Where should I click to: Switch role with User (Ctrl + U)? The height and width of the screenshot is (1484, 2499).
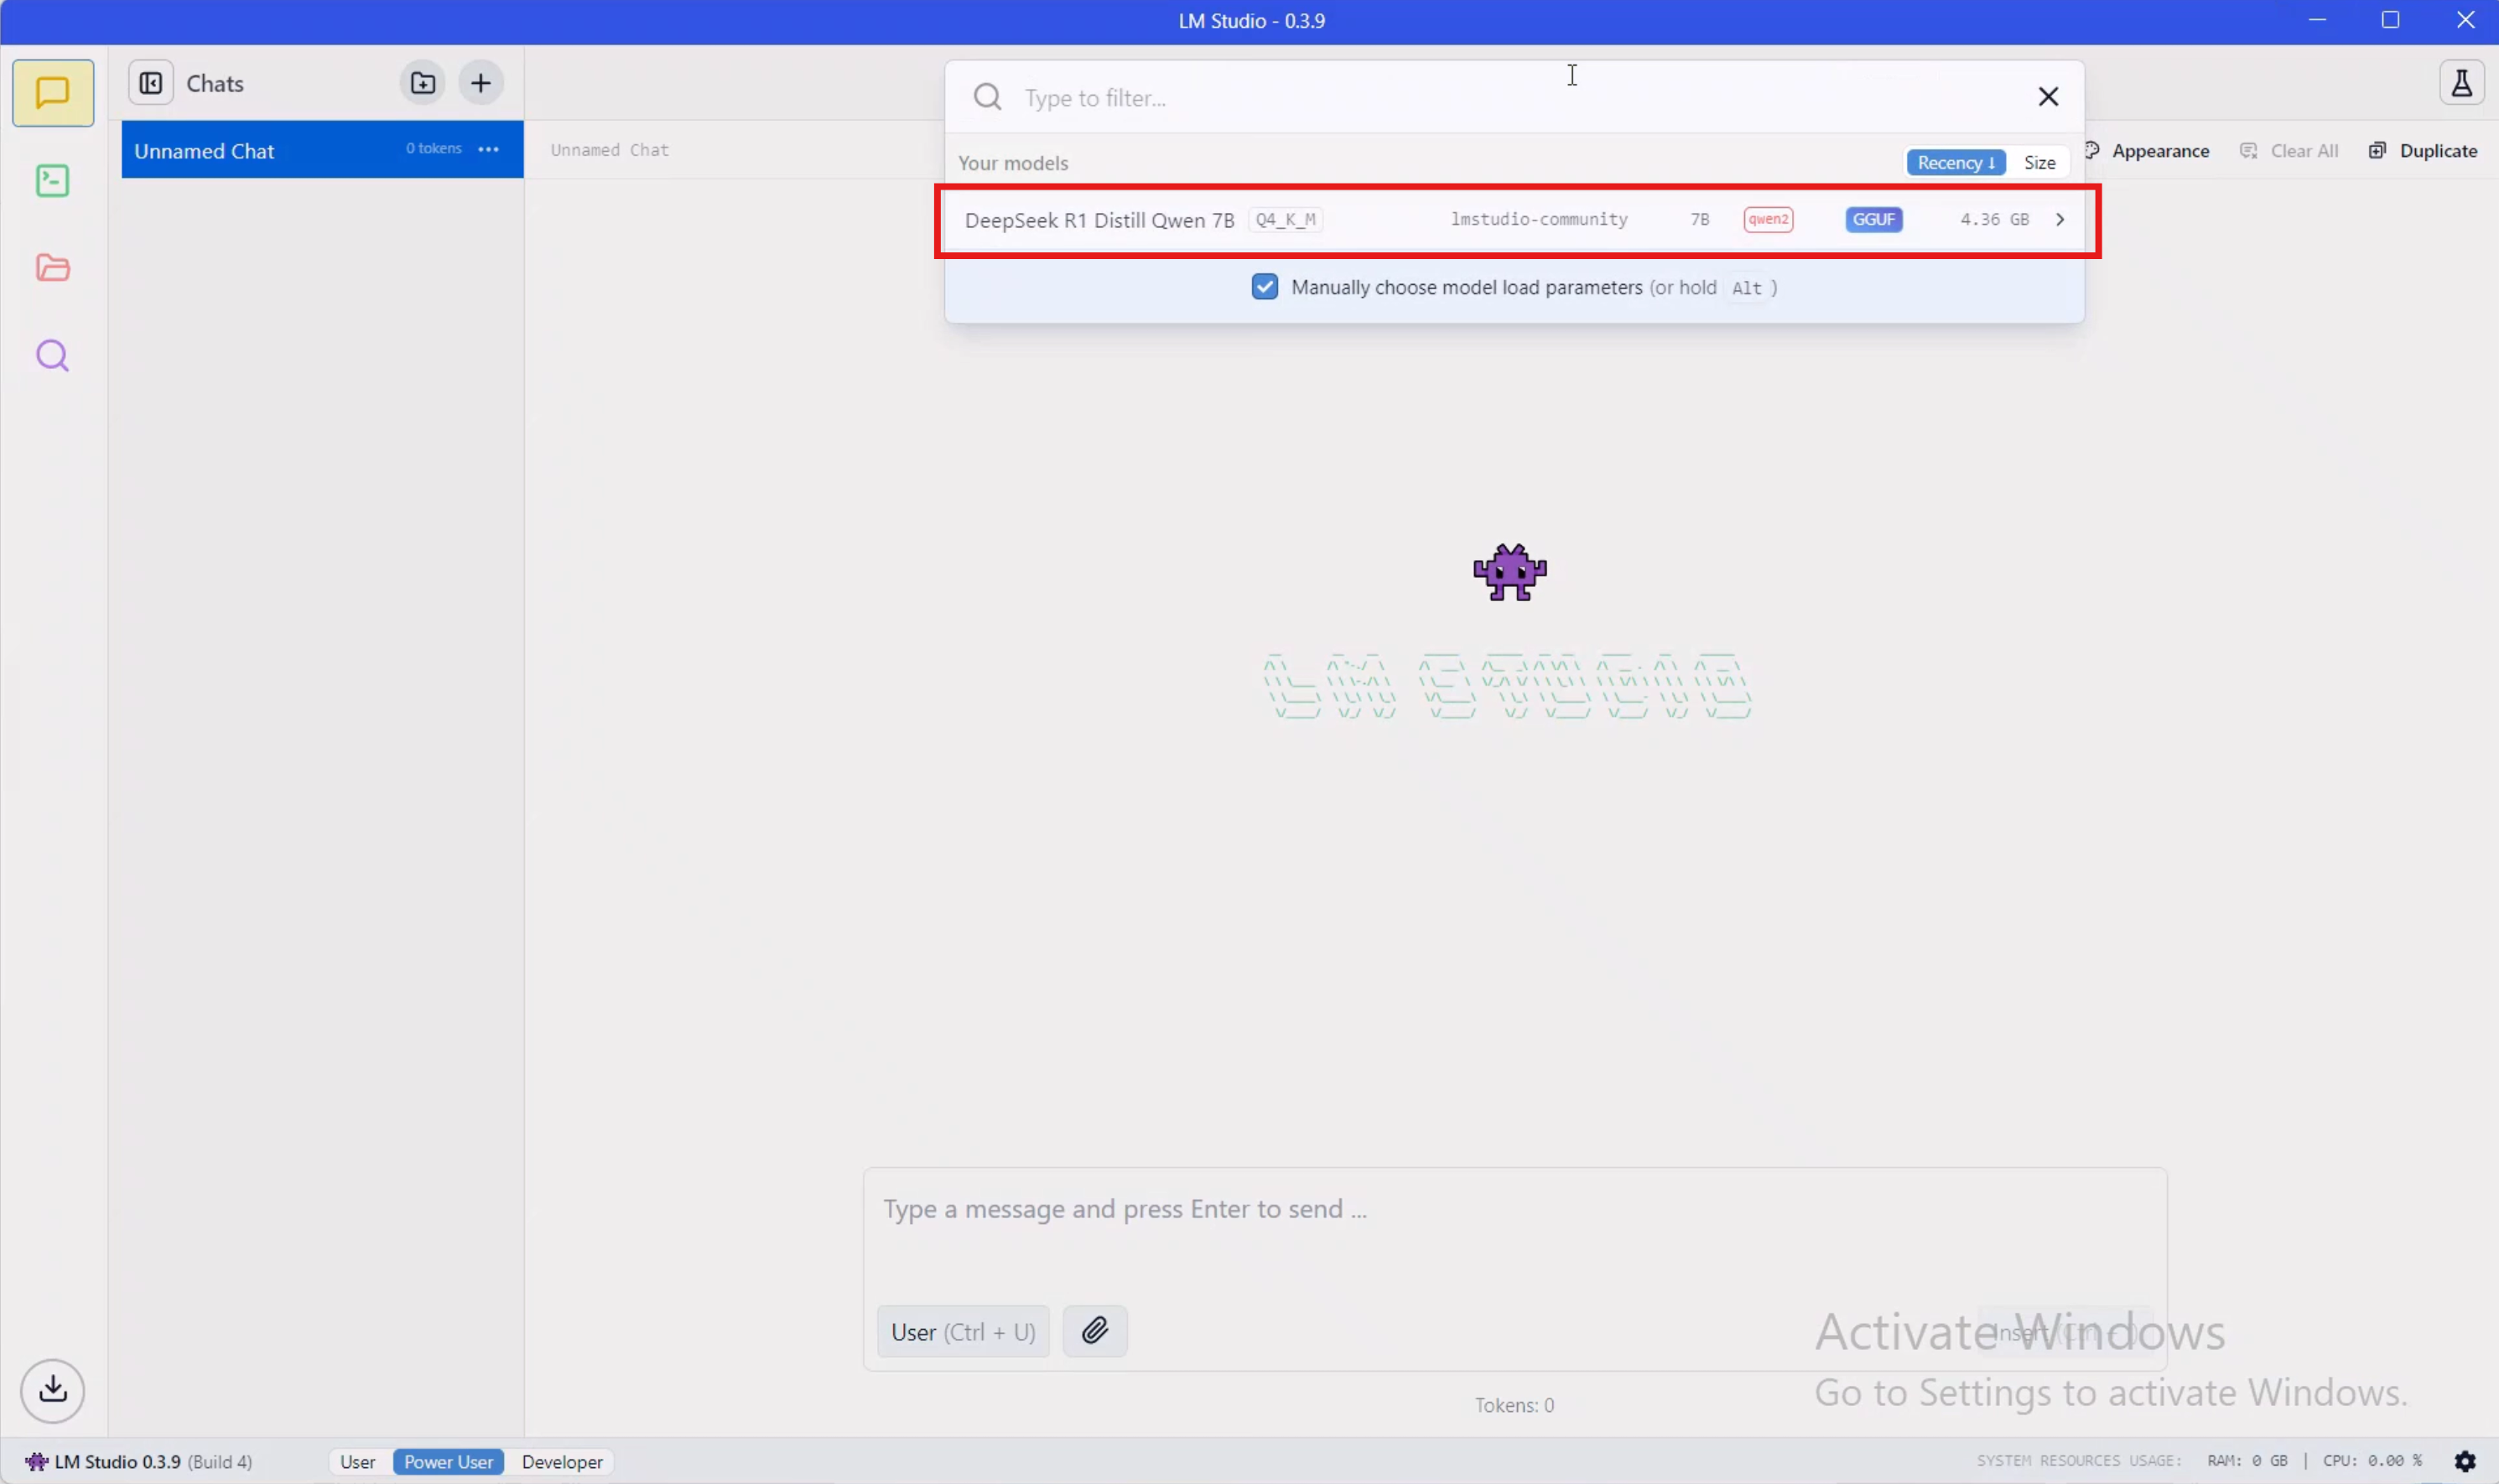coord(963,1331)
